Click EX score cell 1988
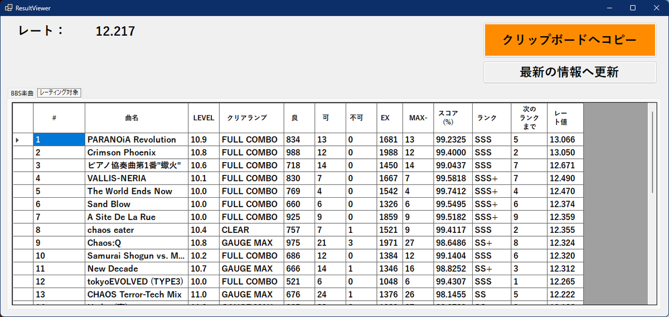 389,153
